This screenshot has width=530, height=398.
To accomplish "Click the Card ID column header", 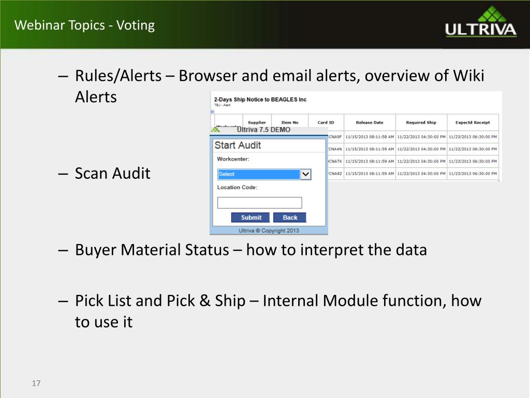I will (326, 122).
